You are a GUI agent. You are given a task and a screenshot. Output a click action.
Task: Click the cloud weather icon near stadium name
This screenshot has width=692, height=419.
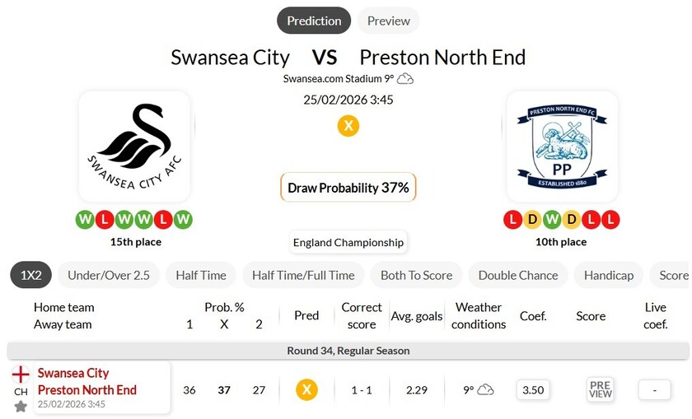click(405, 79)
